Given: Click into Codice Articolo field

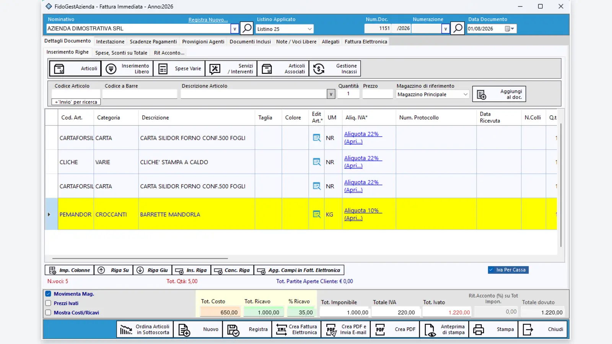Looking at the screenshot, I should pyautogui.click(x=76, y=94).
